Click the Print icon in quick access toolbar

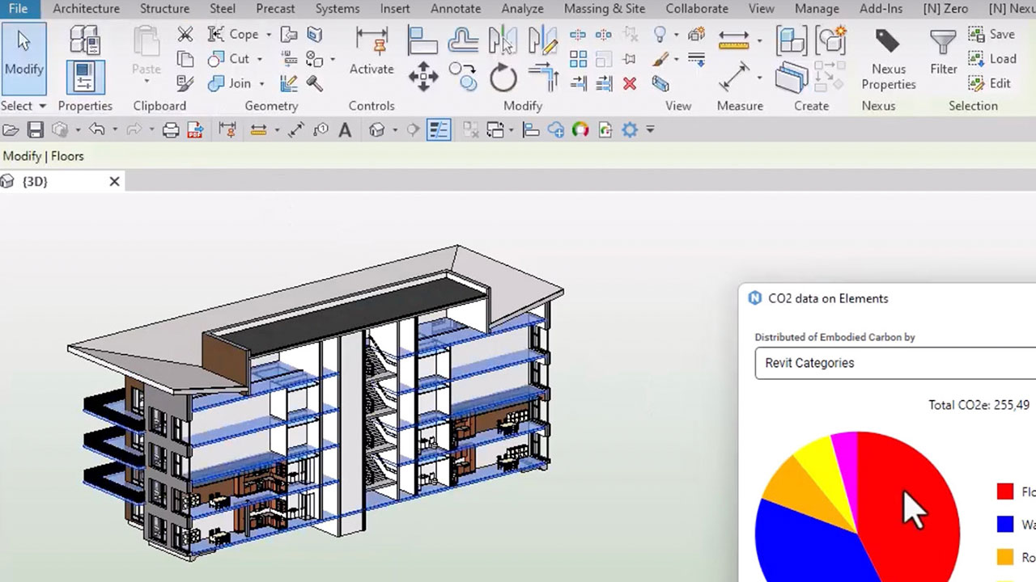click(x=170, y=130)
